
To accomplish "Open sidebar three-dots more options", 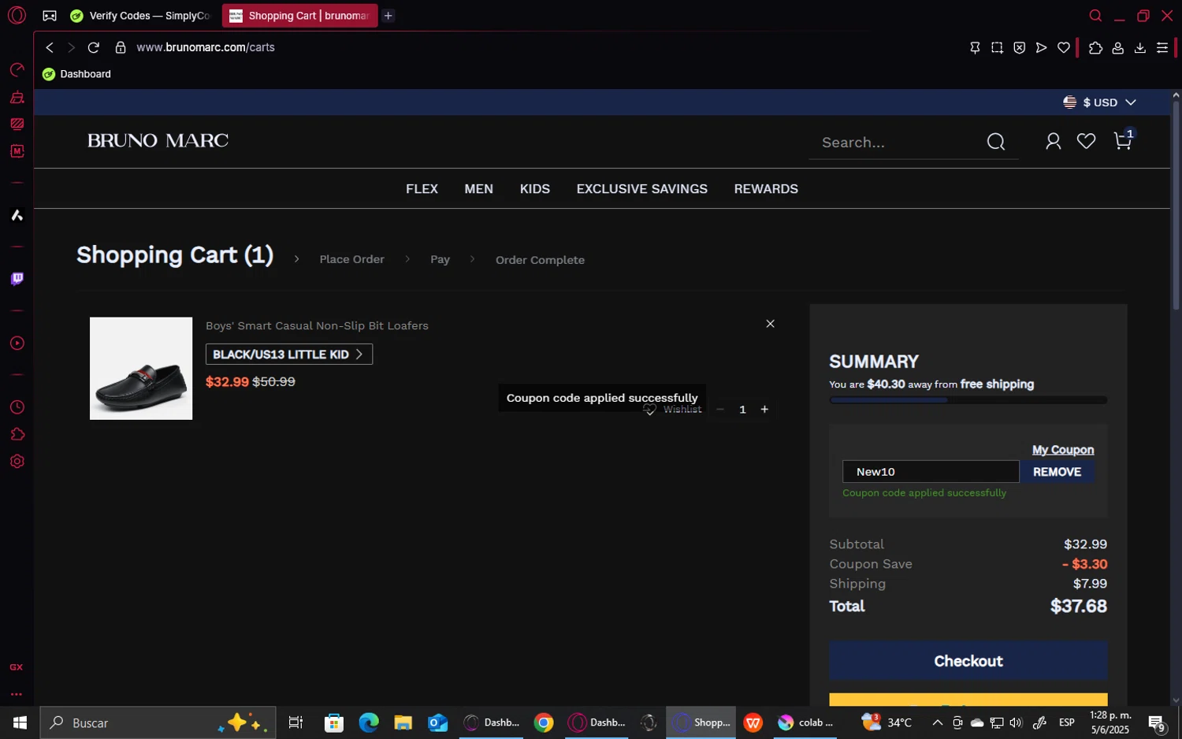I will tap(17, 695).
